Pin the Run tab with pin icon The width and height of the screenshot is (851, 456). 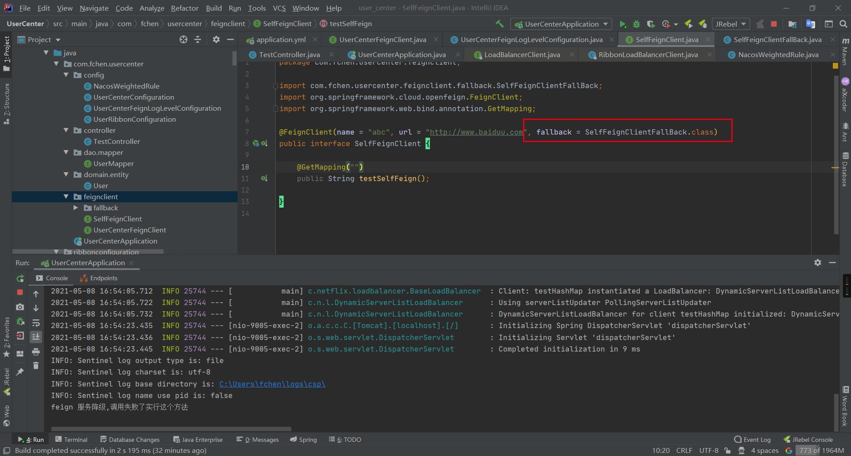click(x=20, y=372)
